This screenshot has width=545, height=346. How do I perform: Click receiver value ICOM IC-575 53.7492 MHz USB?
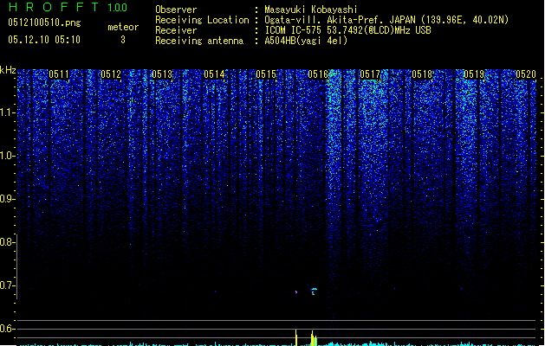coord(347,30)
